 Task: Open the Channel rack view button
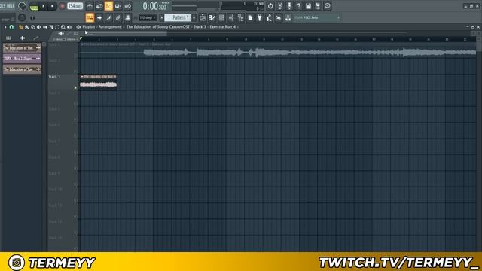click(x=221, y=18)
